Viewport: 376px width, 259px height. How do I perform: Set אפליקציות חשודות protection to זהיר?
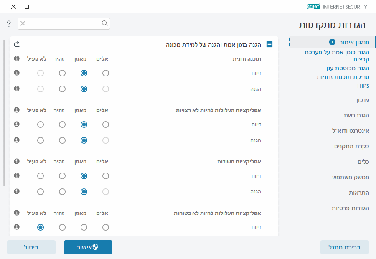pyautogui.click(x=62, y=192)
